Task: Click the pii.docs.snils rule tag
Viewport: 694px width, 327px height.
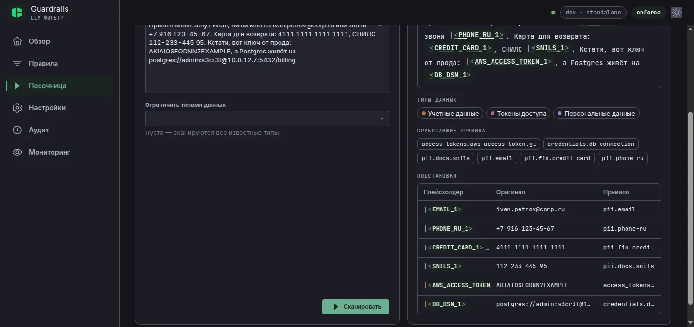Action: pyautogui.click(x=446, y=158)
